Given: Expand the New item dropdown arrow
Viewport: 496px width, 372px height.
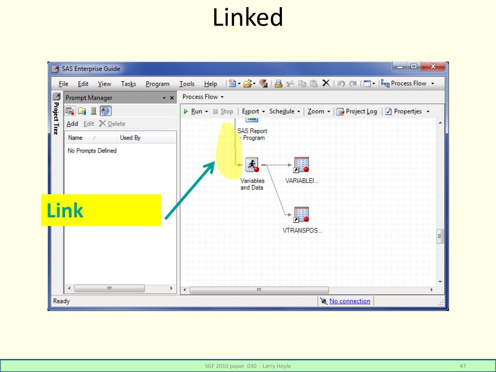Looking at the screenshot, I should pos(239,84).
